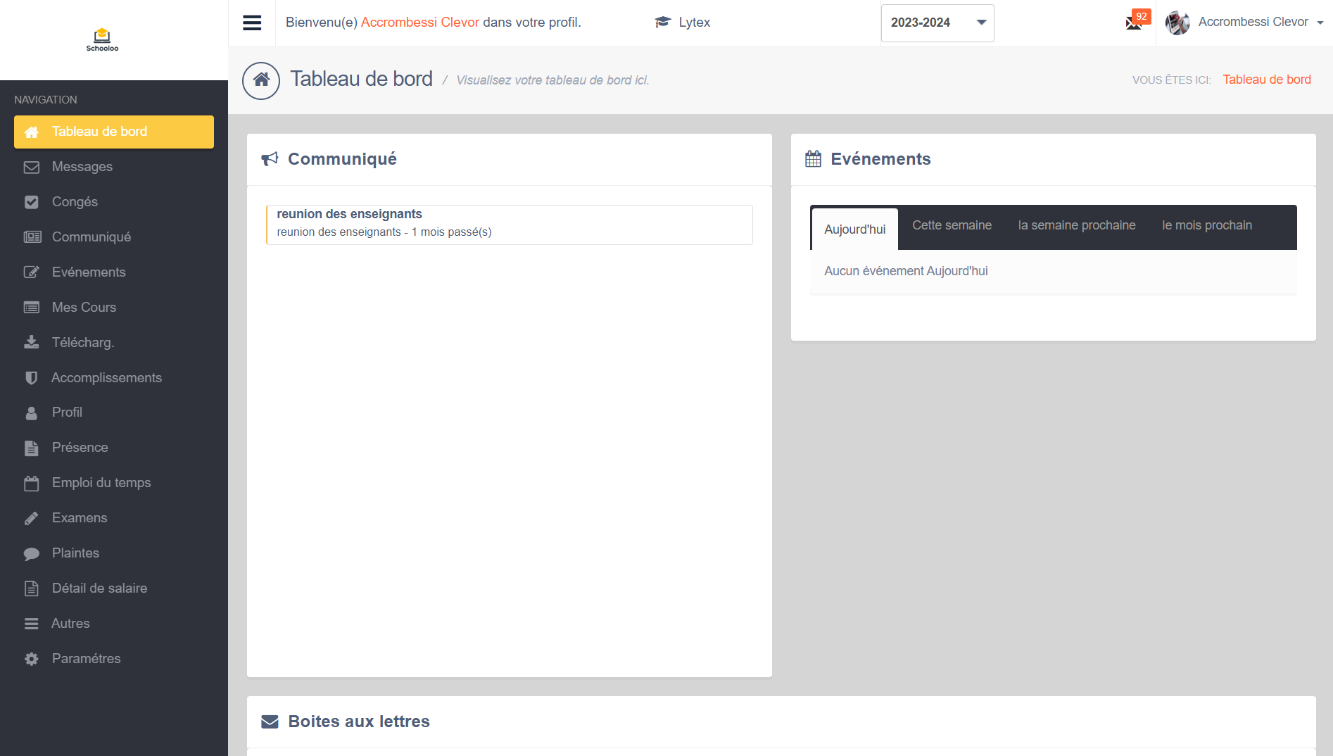Switch to the Cette semaine tab

[x=952, y=225]
